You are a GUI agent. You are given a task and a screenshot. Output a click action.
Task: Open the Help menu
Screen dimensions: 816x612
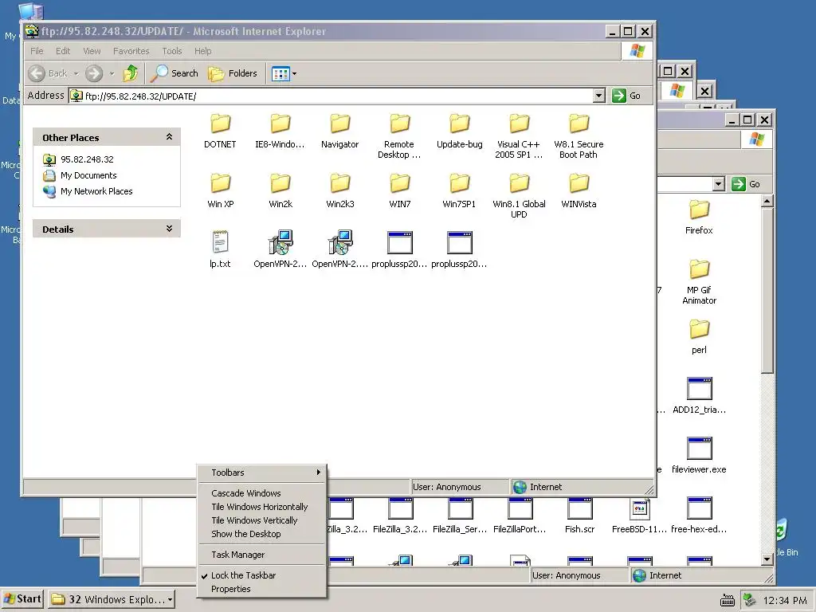(x=203, y=51)
